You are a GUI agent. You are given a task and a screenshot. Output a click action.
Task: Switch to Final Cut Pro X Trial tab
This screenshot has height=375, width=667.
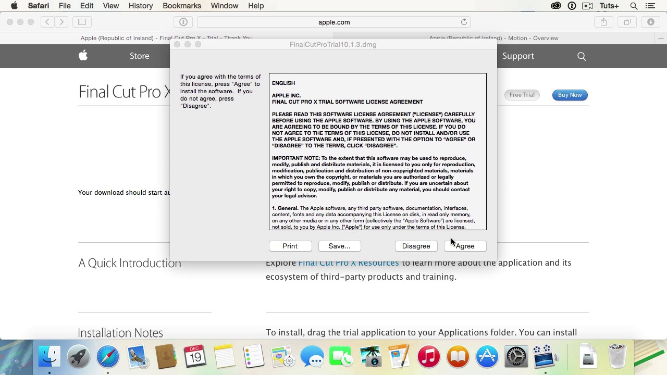166,38
